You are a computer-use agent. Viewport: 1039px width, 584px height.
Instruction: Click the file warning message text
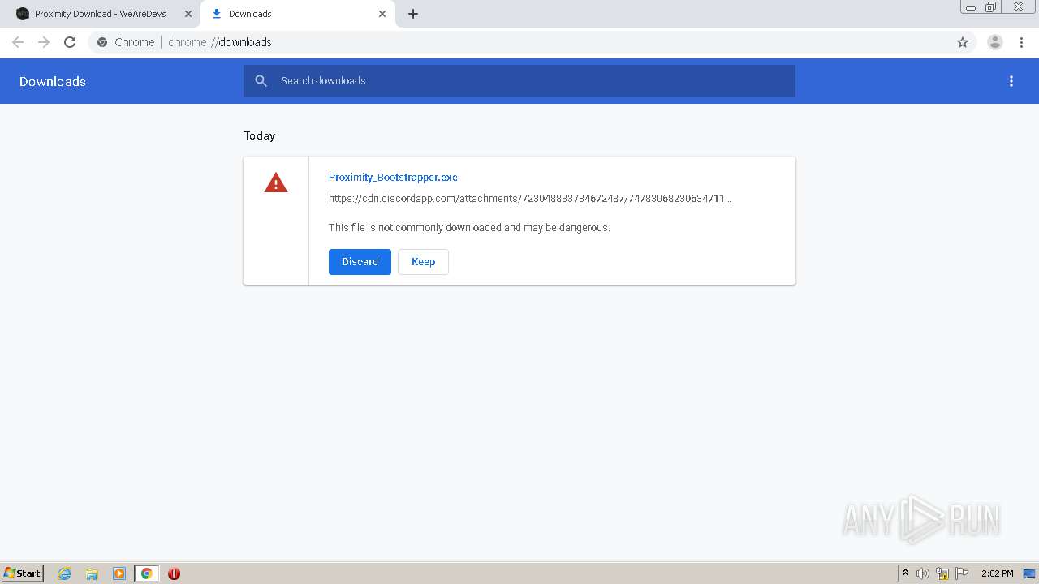469,228
